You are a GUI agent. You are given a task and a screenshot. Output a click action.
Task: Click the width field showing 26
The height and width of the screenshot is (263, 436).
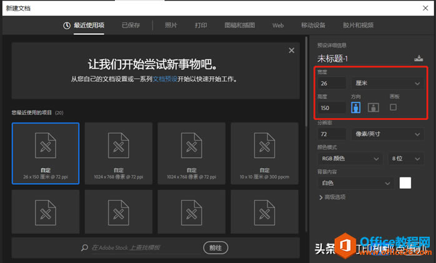click(x=332, y=83)
